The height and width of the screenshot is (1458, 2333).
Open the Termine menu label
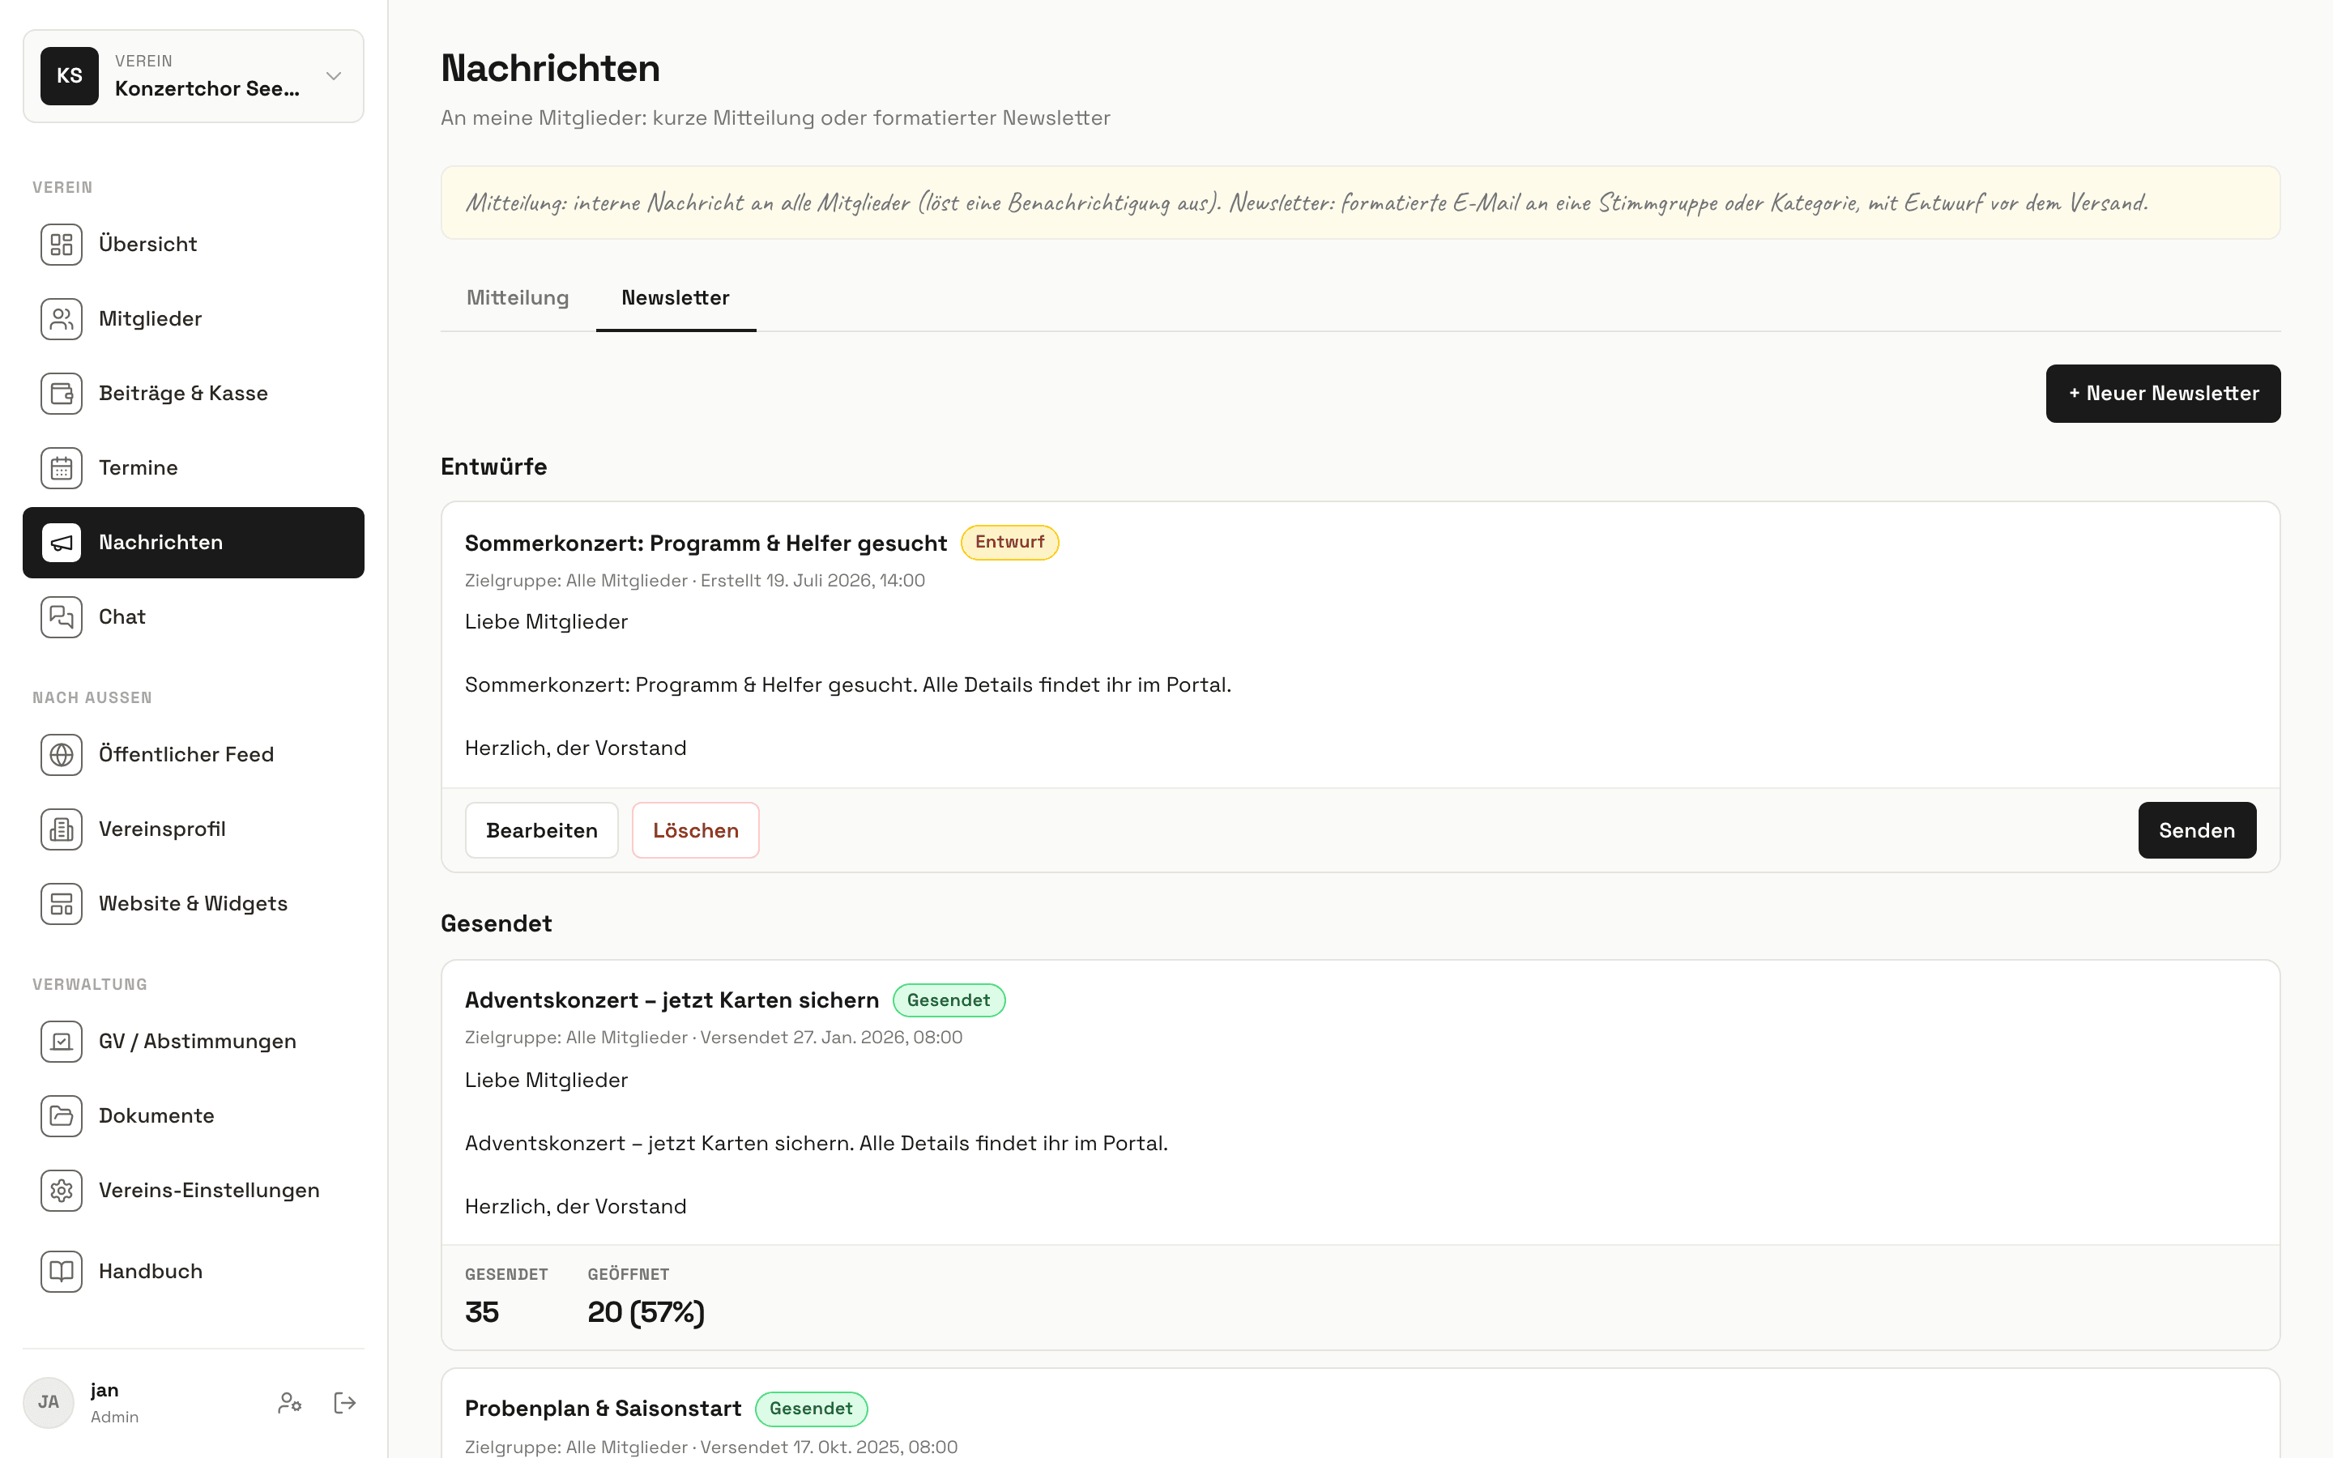(x=138, y=467)
